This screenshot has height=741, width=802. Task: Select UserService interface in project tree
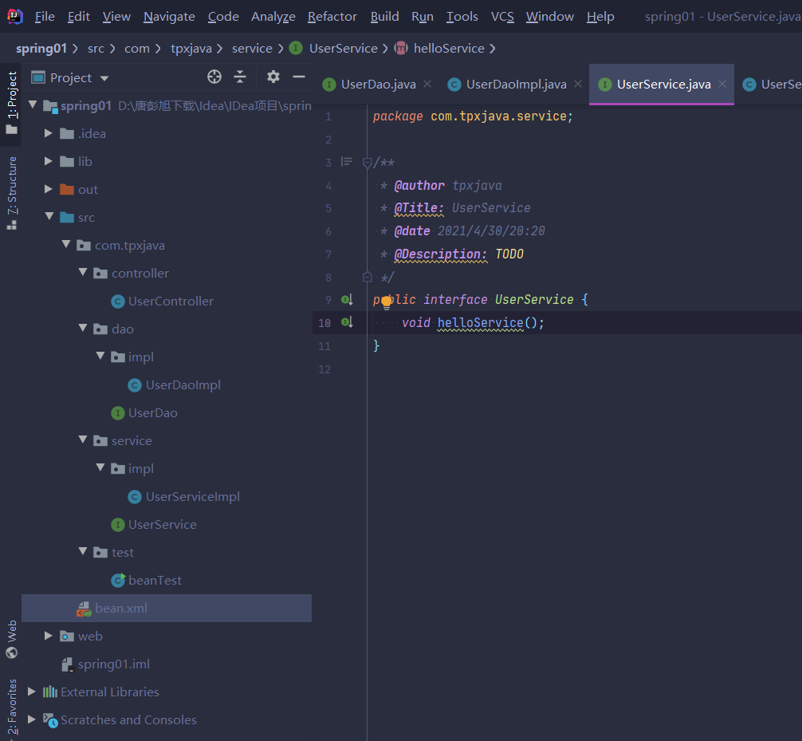pos(162,524)
